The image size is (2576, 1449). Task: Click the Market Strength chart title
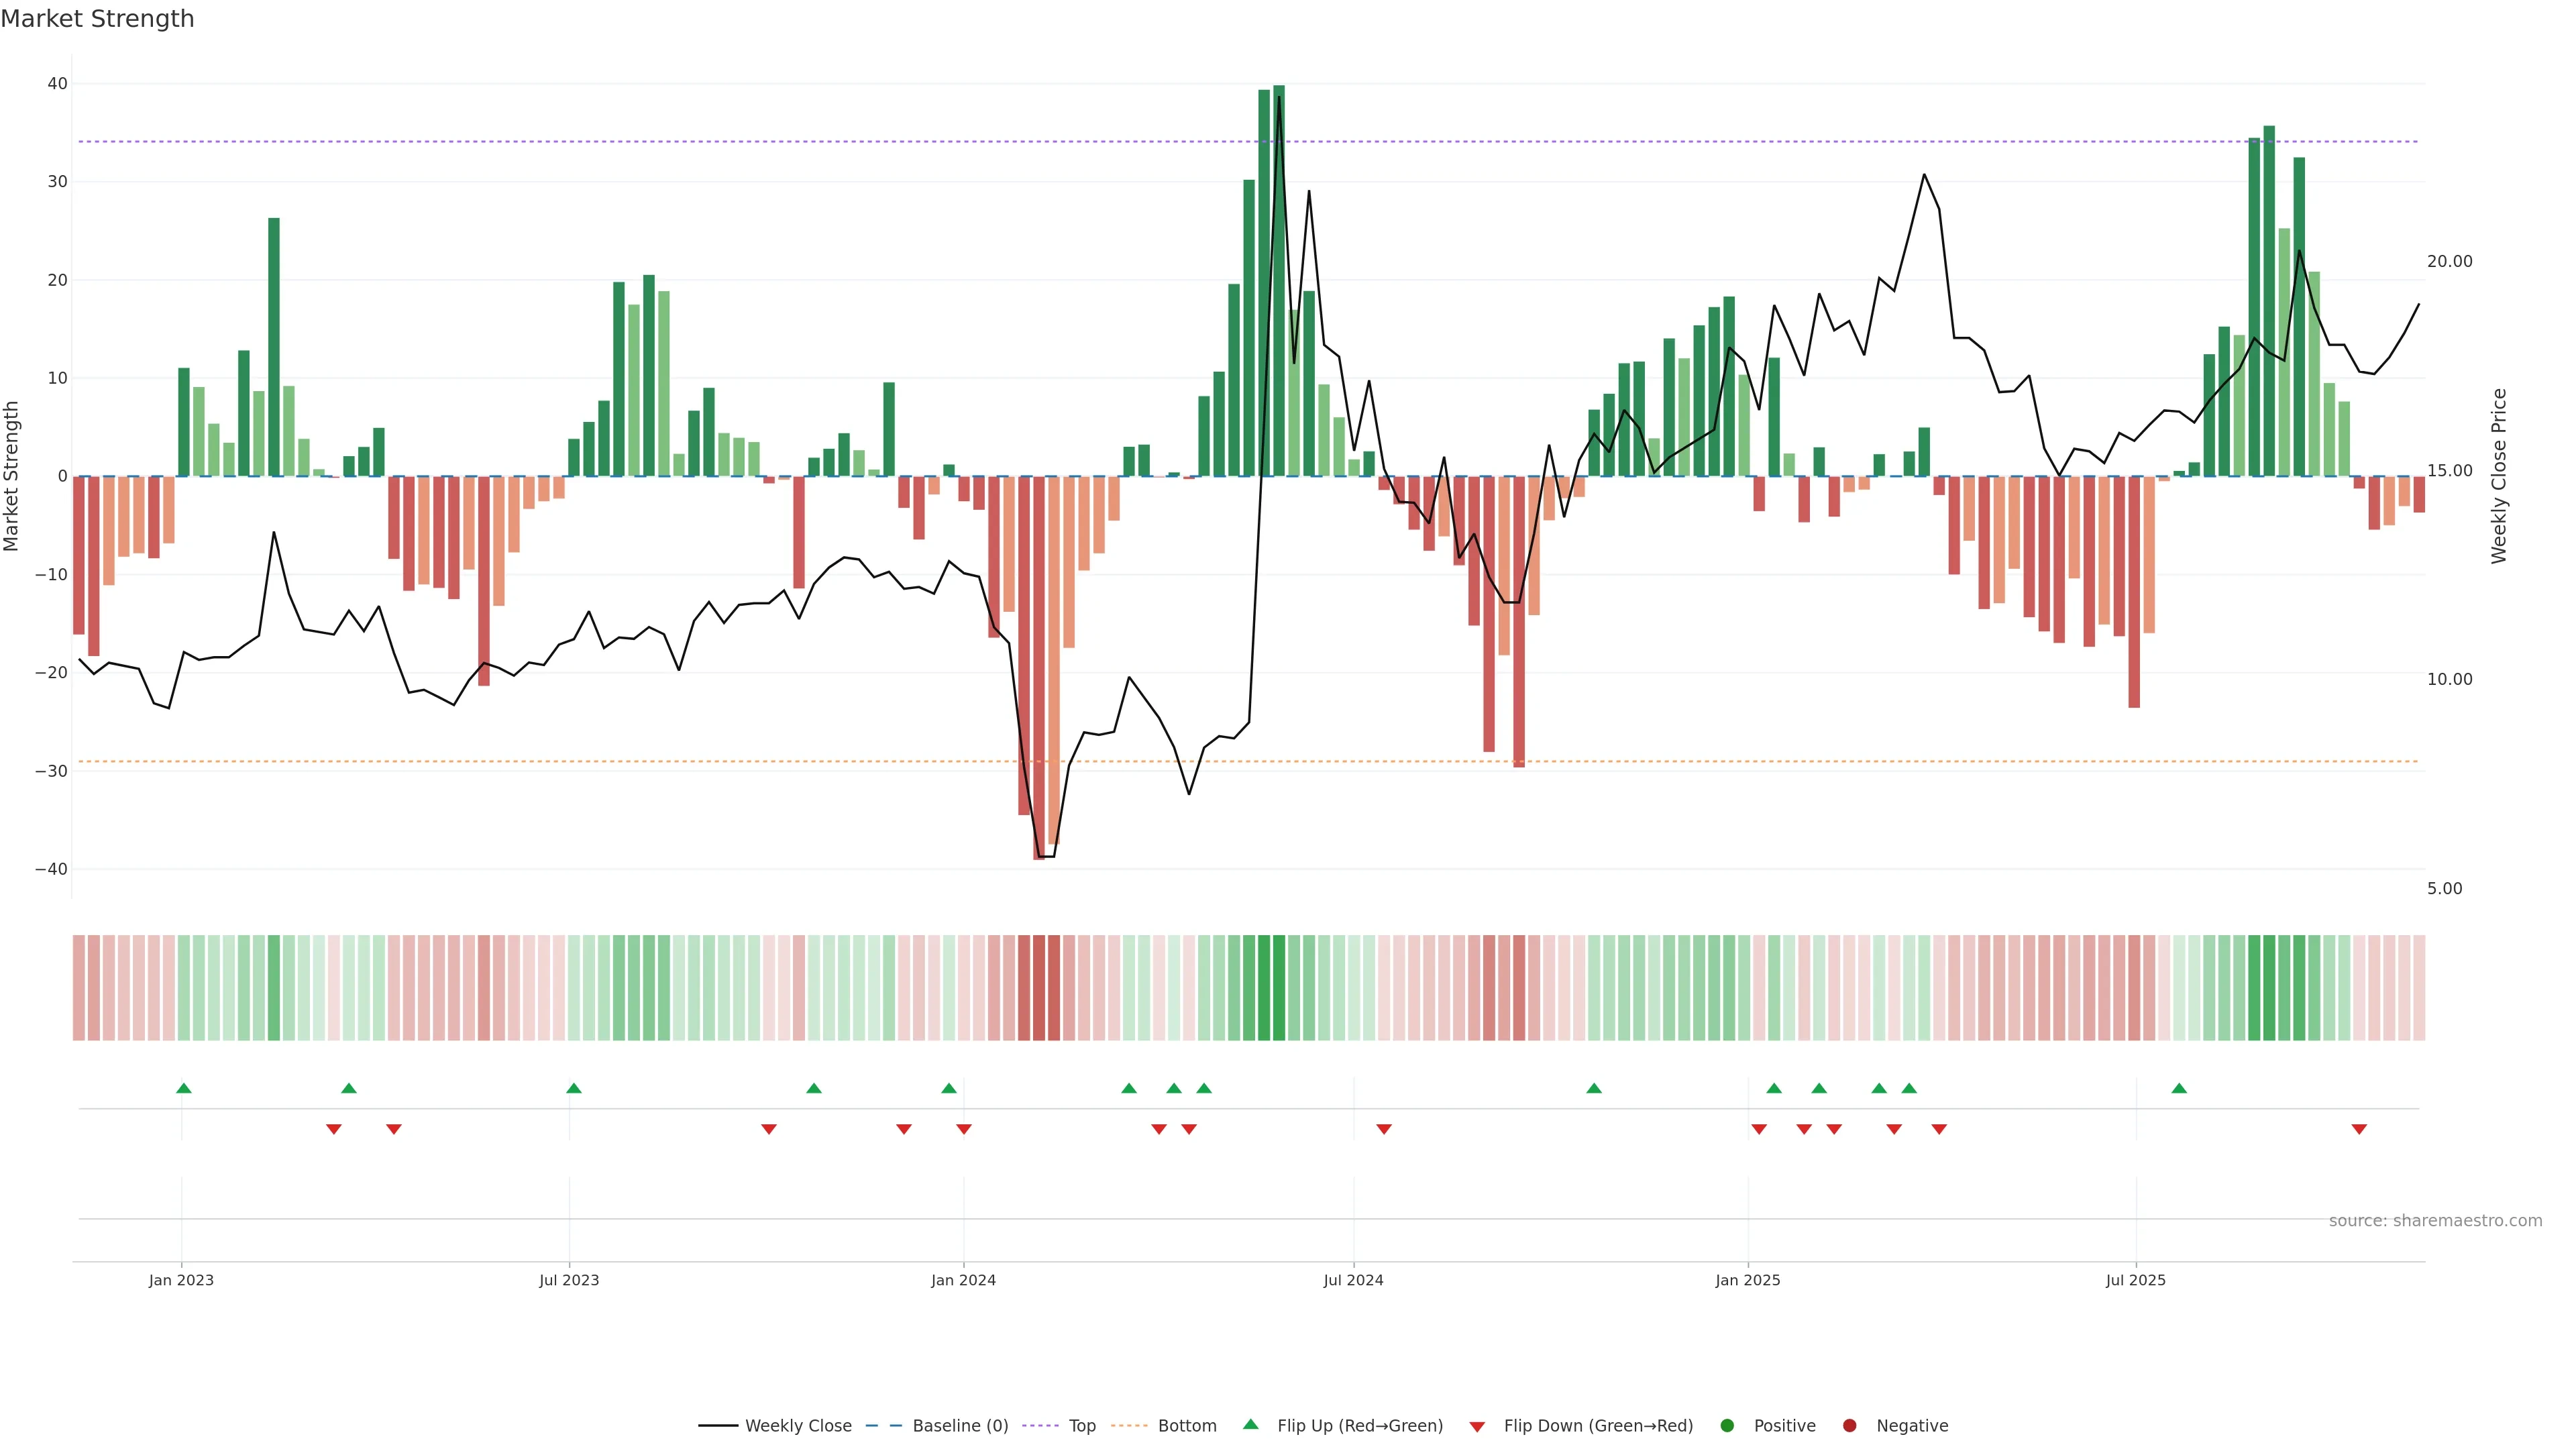tap(97, 19)
